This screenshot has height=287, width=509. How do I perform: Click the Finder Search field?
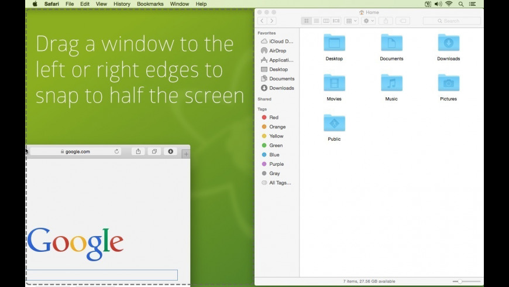click(x=452, y=21)
